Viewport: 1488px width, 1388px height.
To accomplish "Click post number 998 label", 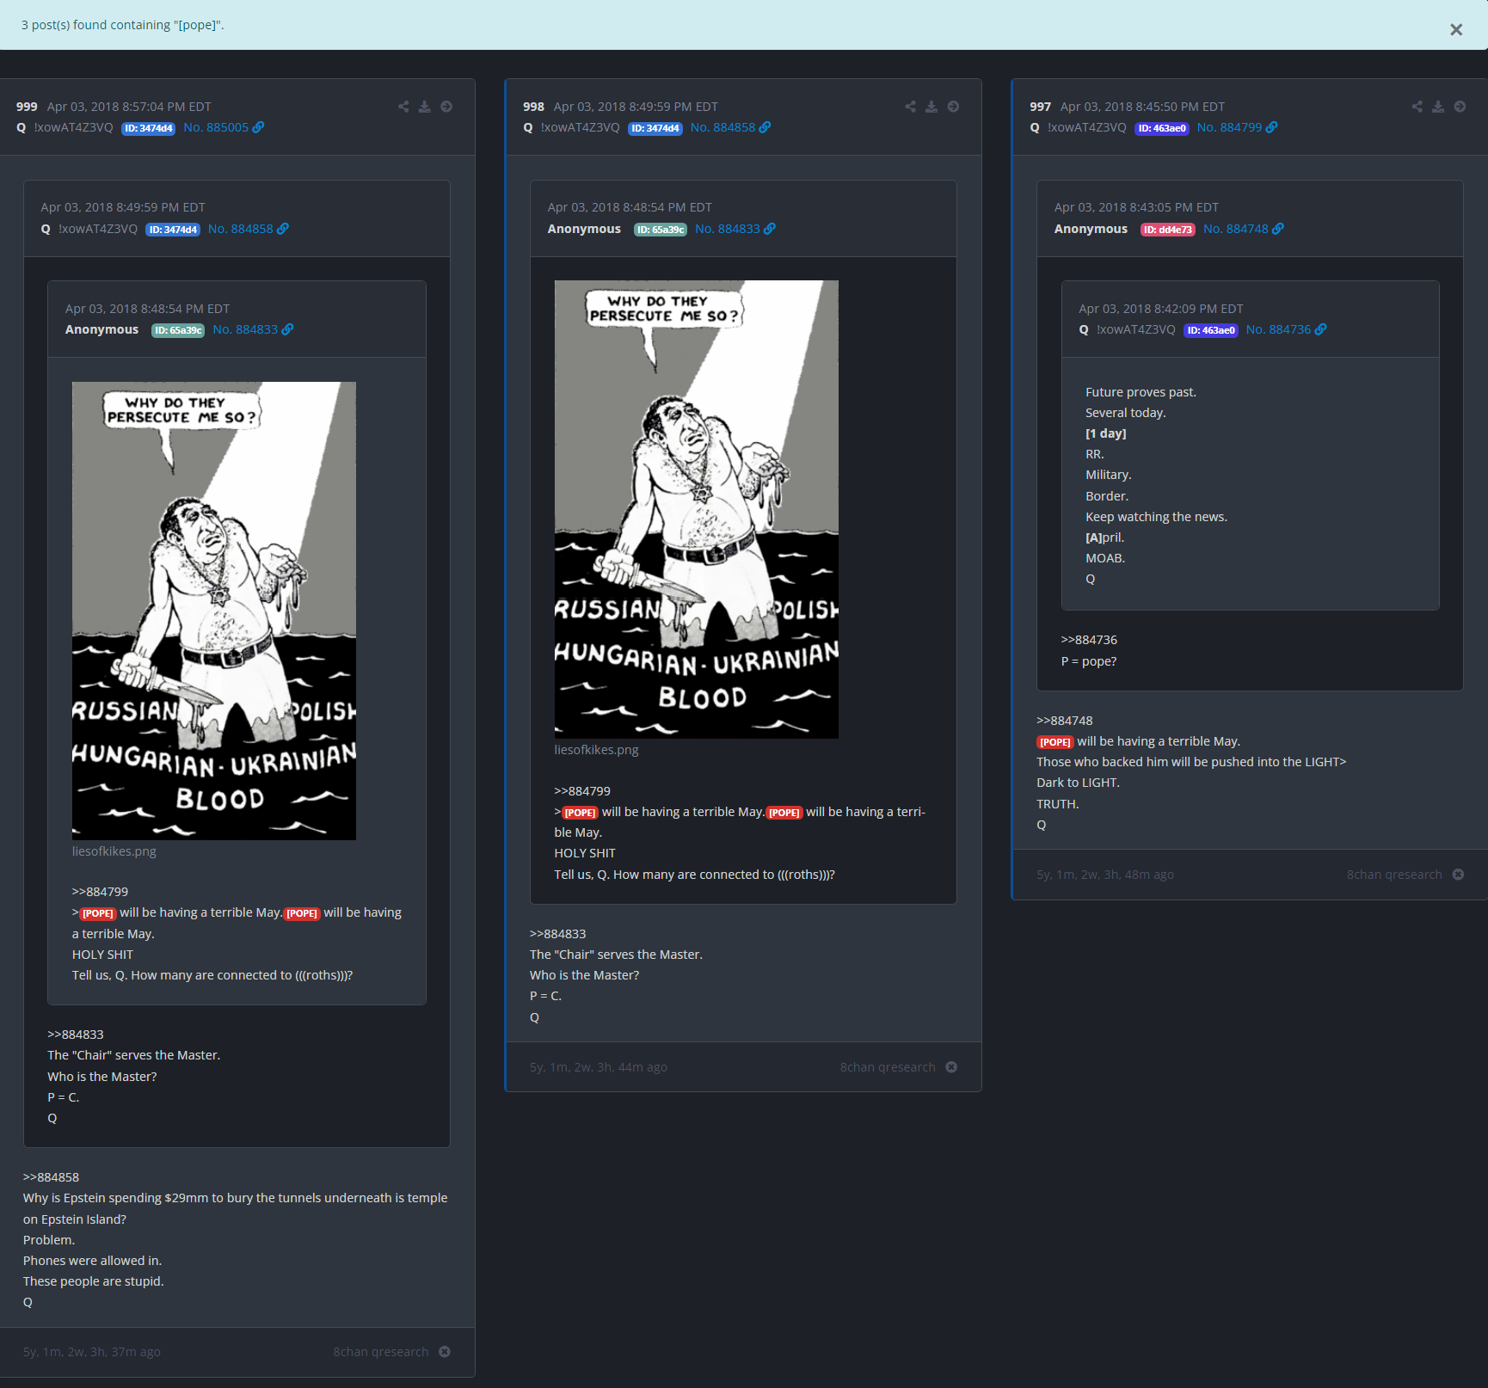I will (533, 107).
